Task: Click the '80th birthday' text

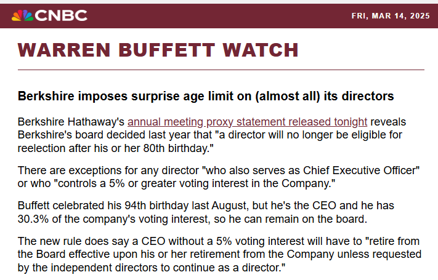Action: coord(178,148)
